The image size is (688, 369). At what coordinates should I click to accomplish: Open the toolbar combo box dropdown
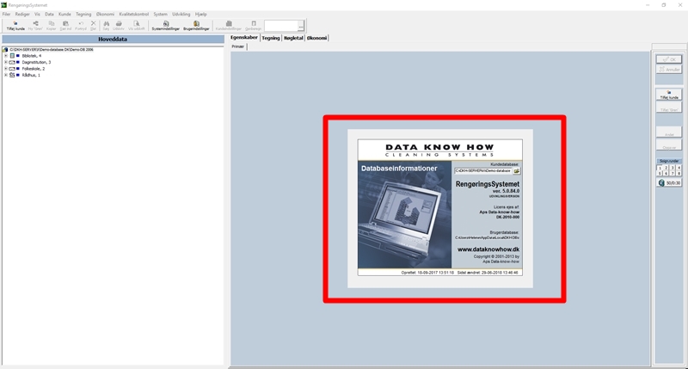pos(300,26)
